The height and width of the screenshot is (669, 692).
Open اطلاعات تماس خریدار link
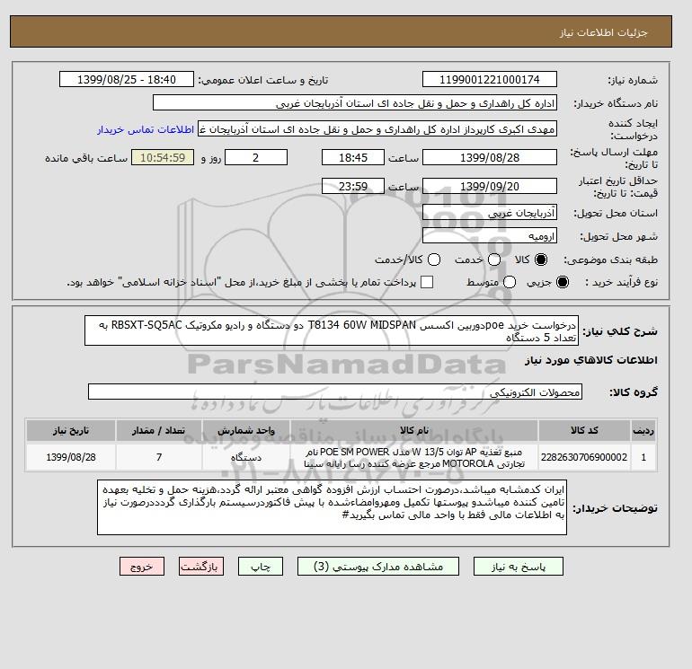pos(146,129)
